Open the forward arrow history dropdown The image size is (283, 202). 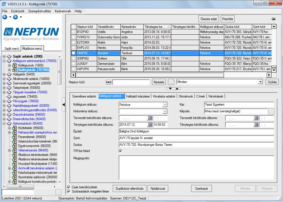[21, 17]
